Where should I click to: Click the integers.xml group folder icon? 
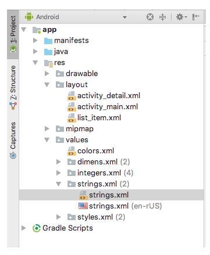[72, 173]
